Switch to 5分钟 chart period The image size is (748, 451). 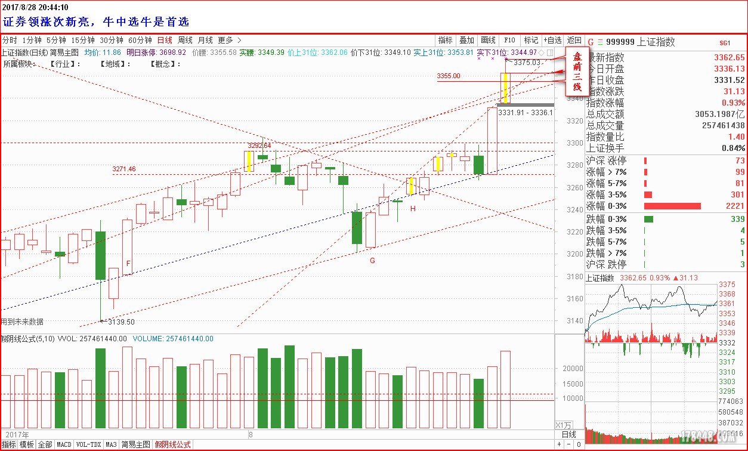click(55, 41)
